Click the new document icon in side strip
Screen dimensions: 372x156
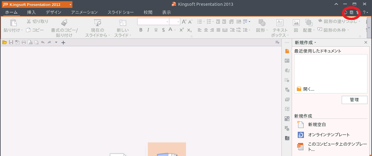287,51
